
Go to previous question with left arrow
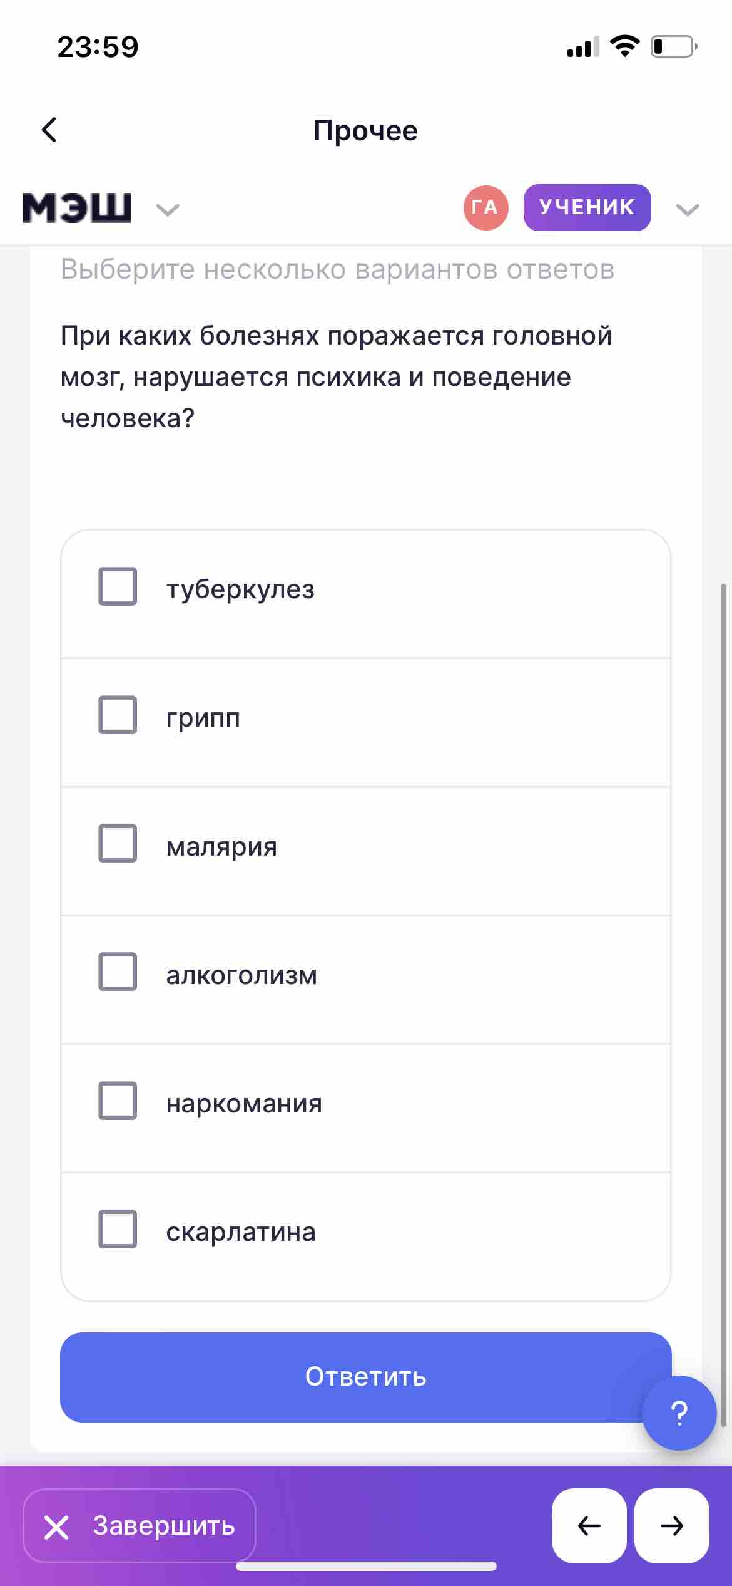[x=589, y=1525]
